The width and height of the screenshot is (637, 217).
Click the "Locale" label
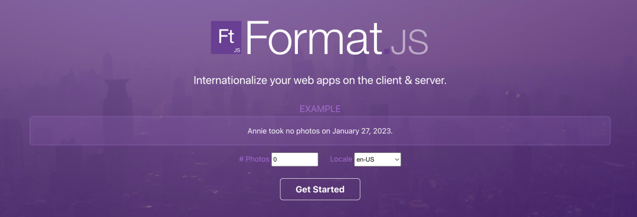coord(341,159)
